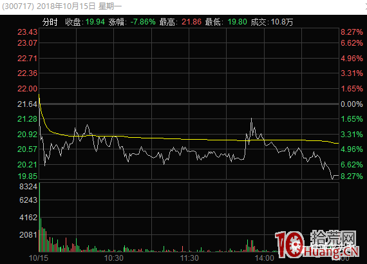Click the 22.71 price axis label
Viewport: 367px width, 264px height.
point(28,59)
